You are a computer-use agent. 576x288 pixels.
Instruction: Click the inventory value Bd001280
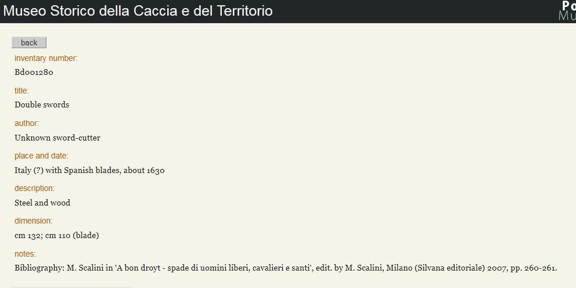point(34,73)
